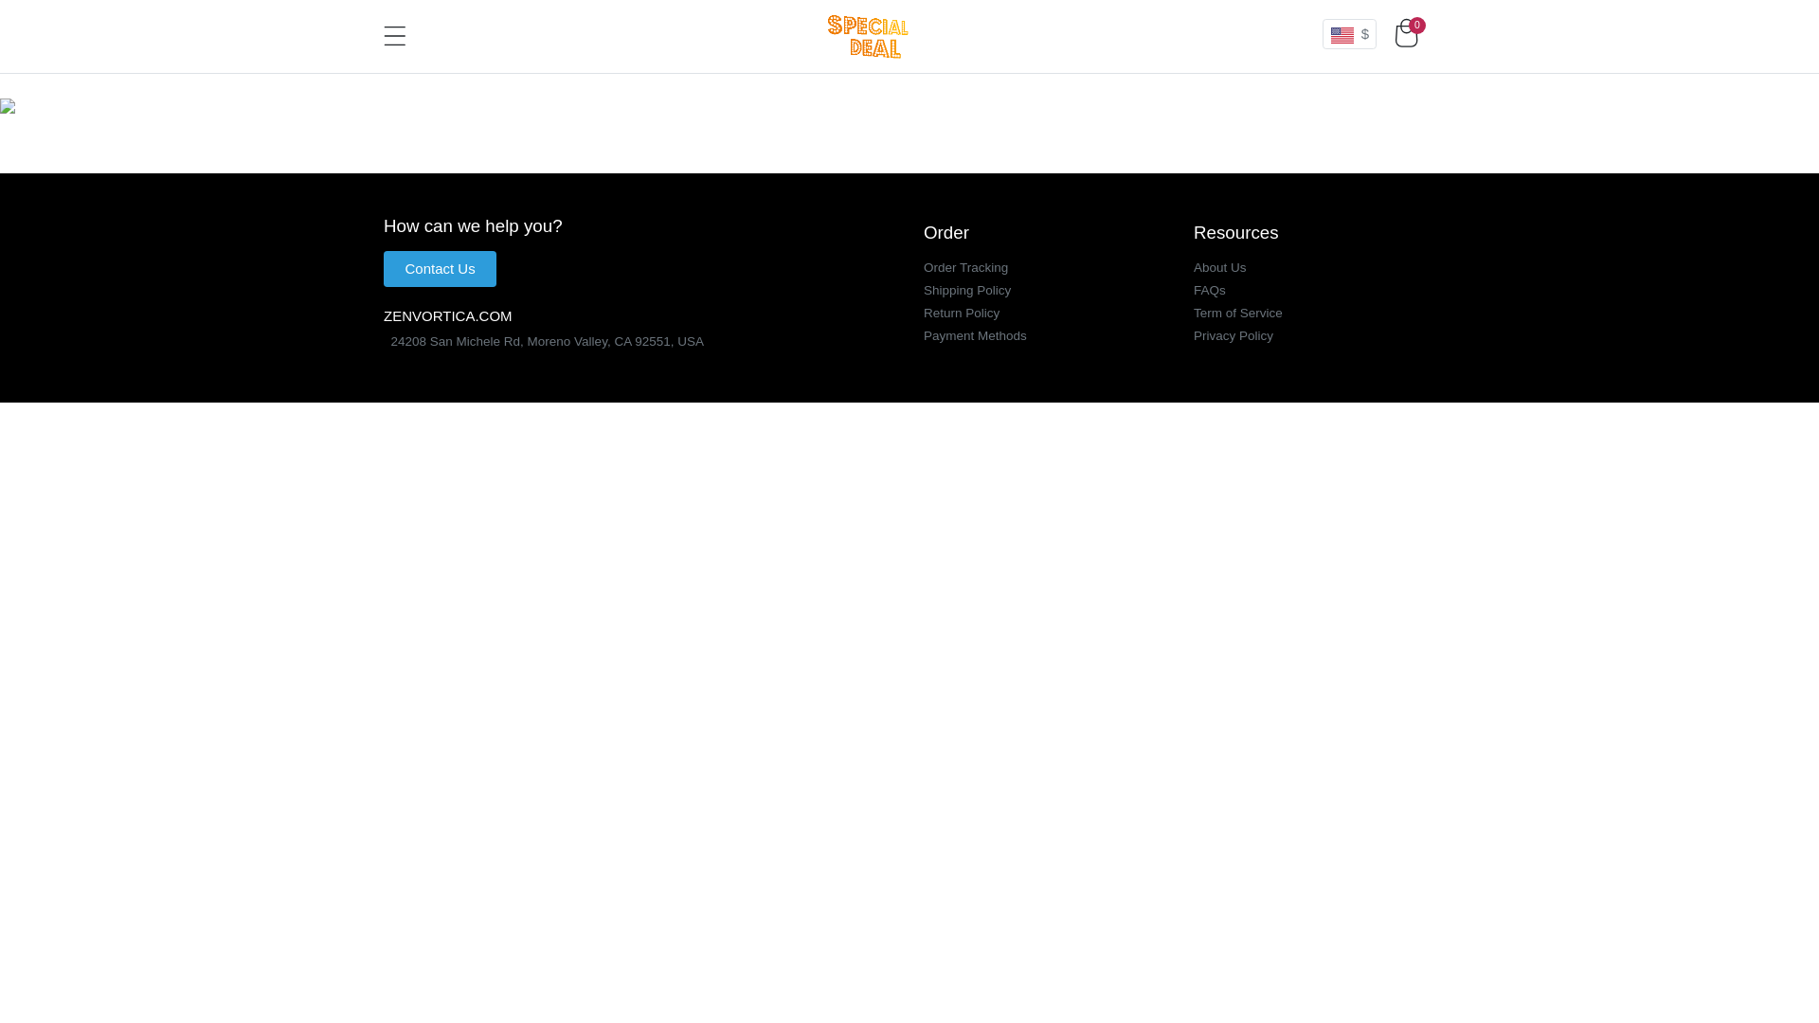This screenshot has width=1819, height=1023.
Task: Open the currency selector dropdown
Action: [x=1349, y=34]
